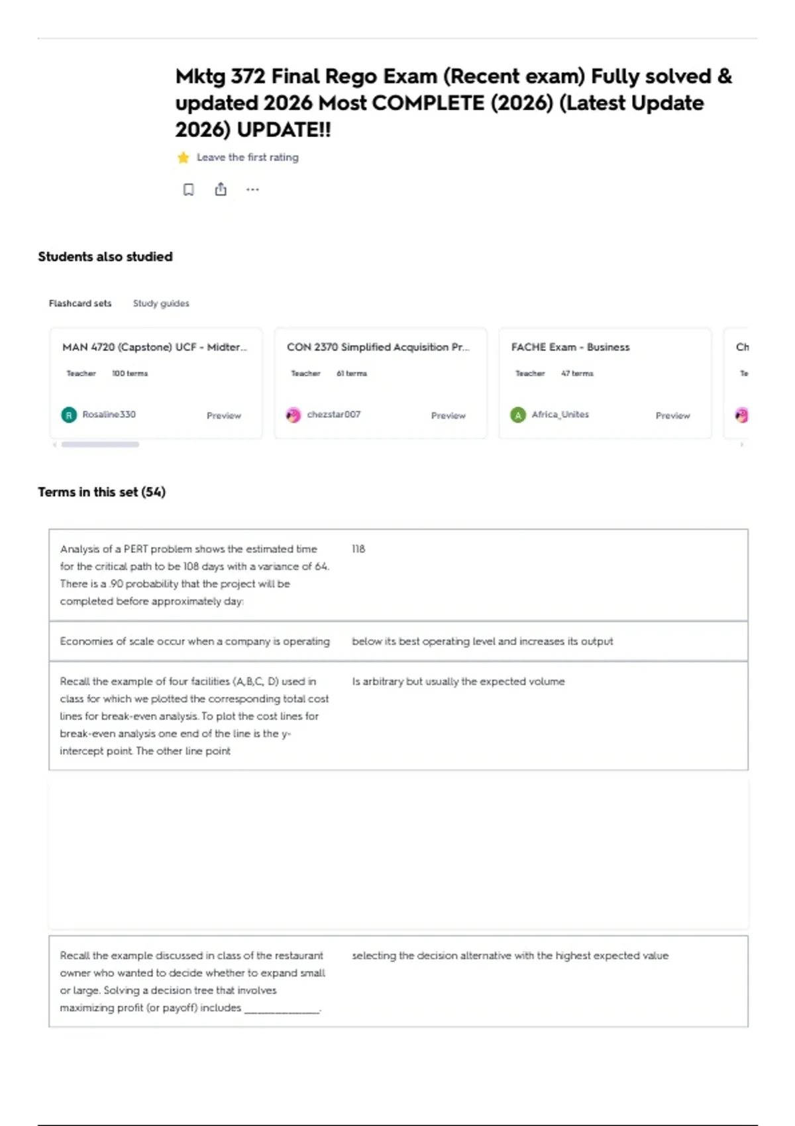Select the Economies of scale term card
This screenshot has height=1126, width=795.
click(x=398, y=641)
